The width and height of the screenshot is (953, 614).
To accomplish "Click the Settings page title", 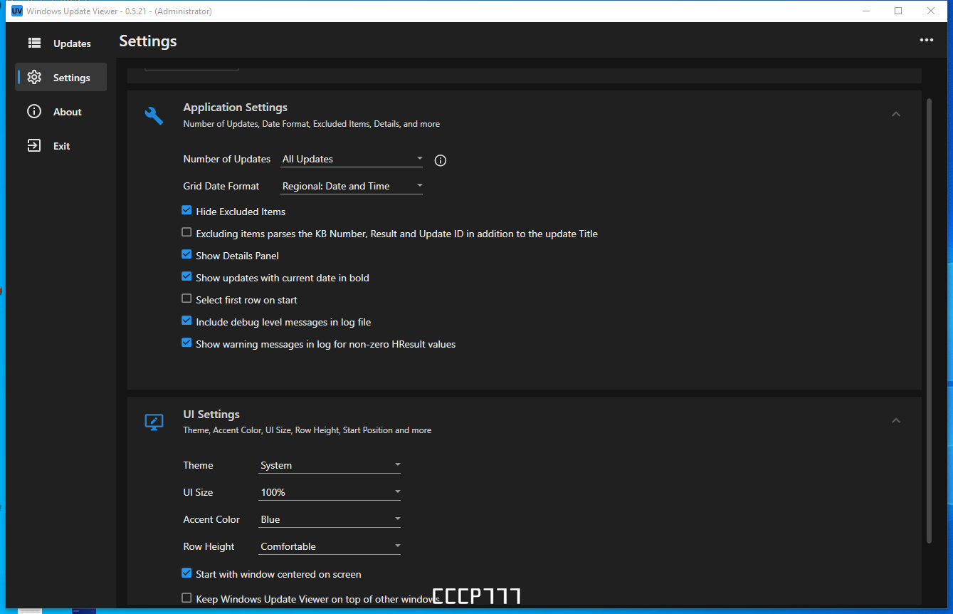I will tap(148, 41).
